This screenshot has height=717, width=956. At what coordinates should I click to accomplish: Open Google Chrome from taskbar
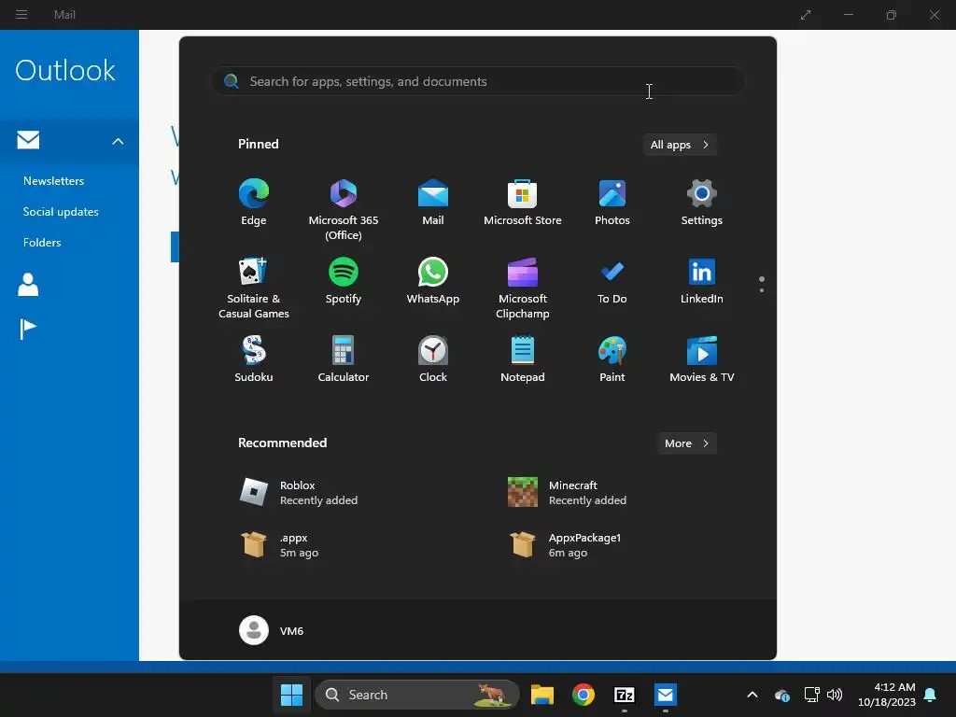click(583, 695)
